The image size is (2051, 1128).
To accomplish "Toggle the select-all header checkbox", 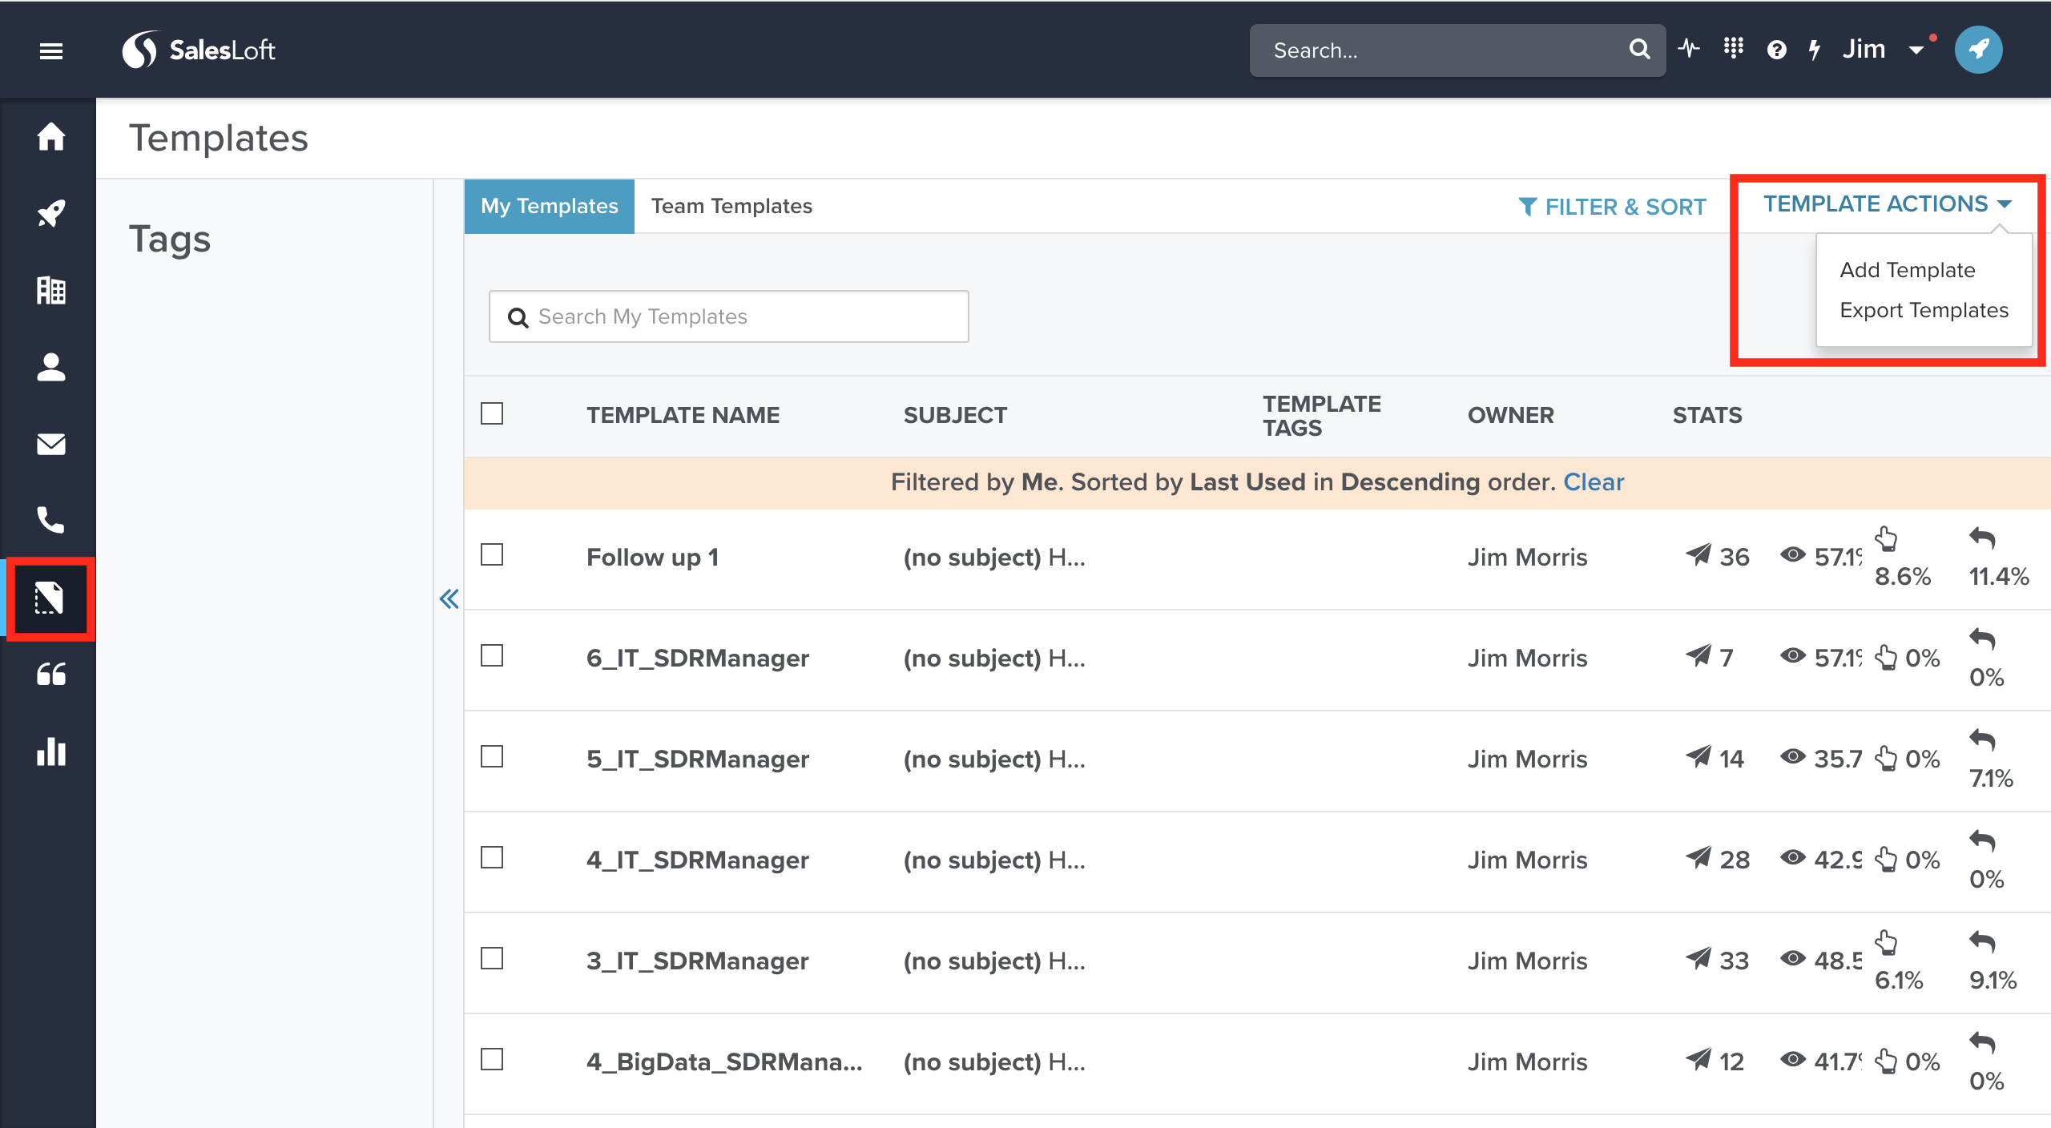I will 492,413.
